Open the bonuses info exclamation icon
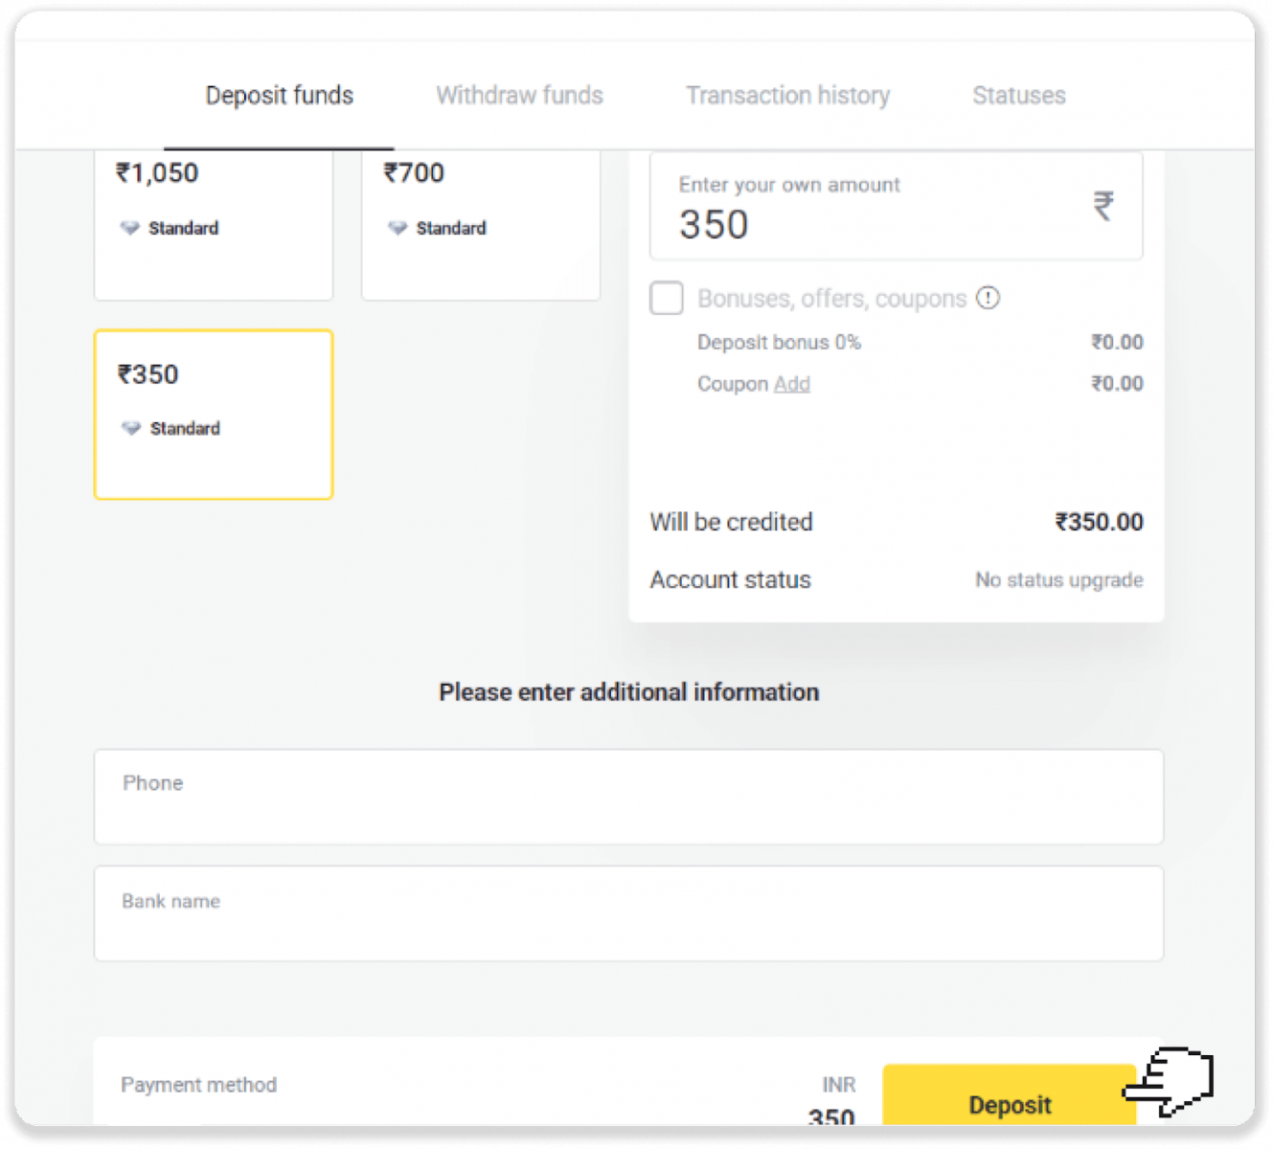 coord(988,298)
